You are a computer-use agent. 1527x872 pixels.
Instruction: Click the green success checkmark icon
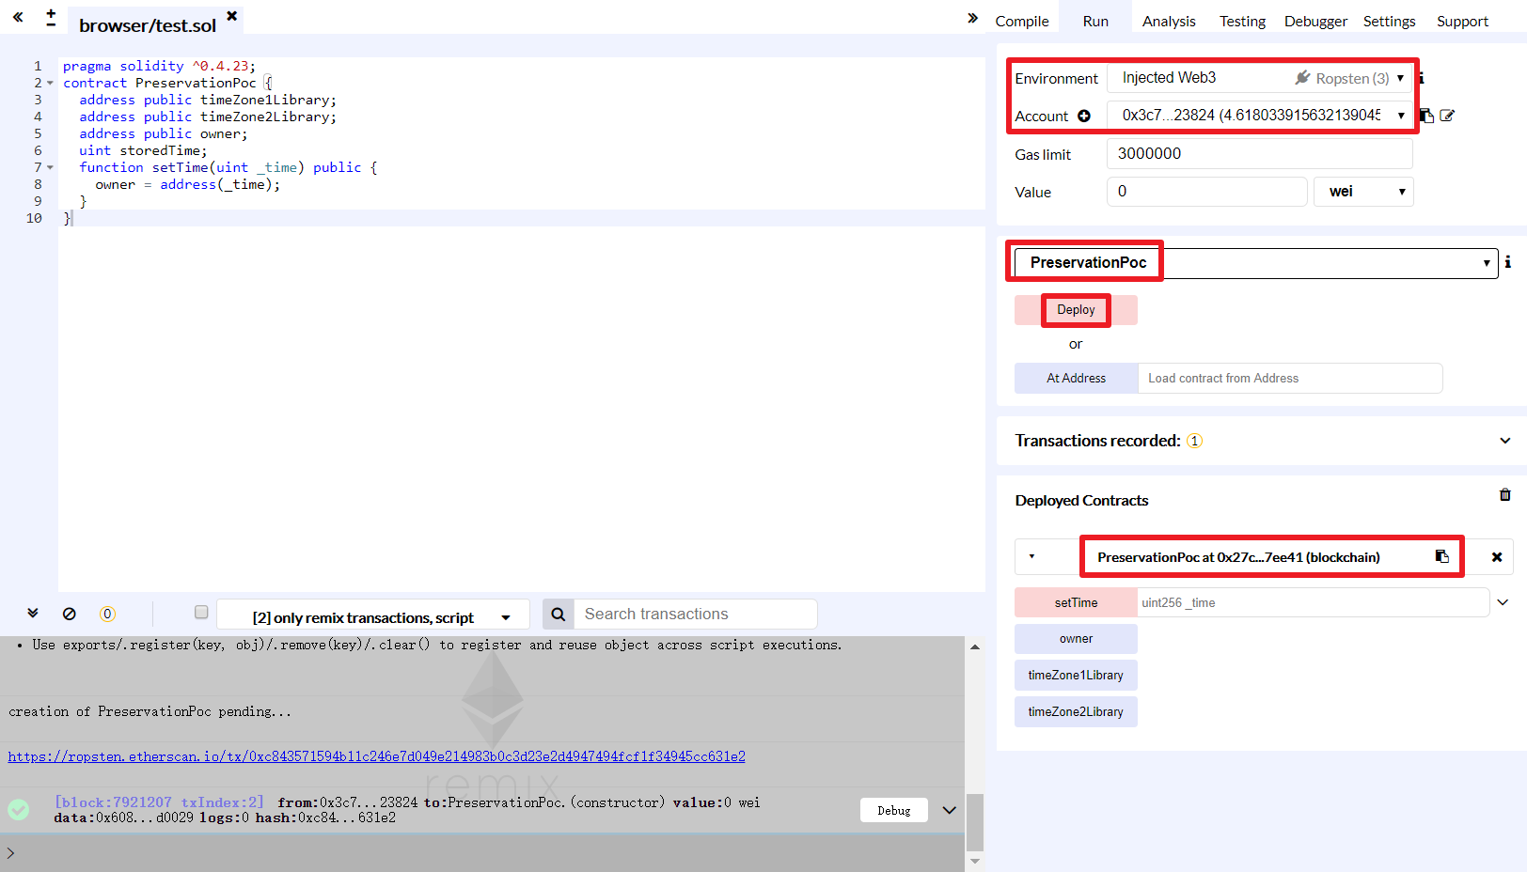18,809
